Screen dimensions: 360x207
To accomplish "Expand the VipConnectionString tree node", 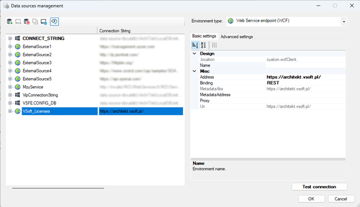I will [x=10, y=95].
